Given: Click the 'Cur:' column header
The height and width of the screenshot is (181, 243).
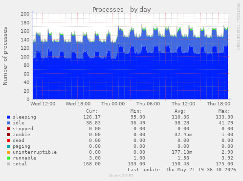Looking at the screenshot, I should point(92,111).
